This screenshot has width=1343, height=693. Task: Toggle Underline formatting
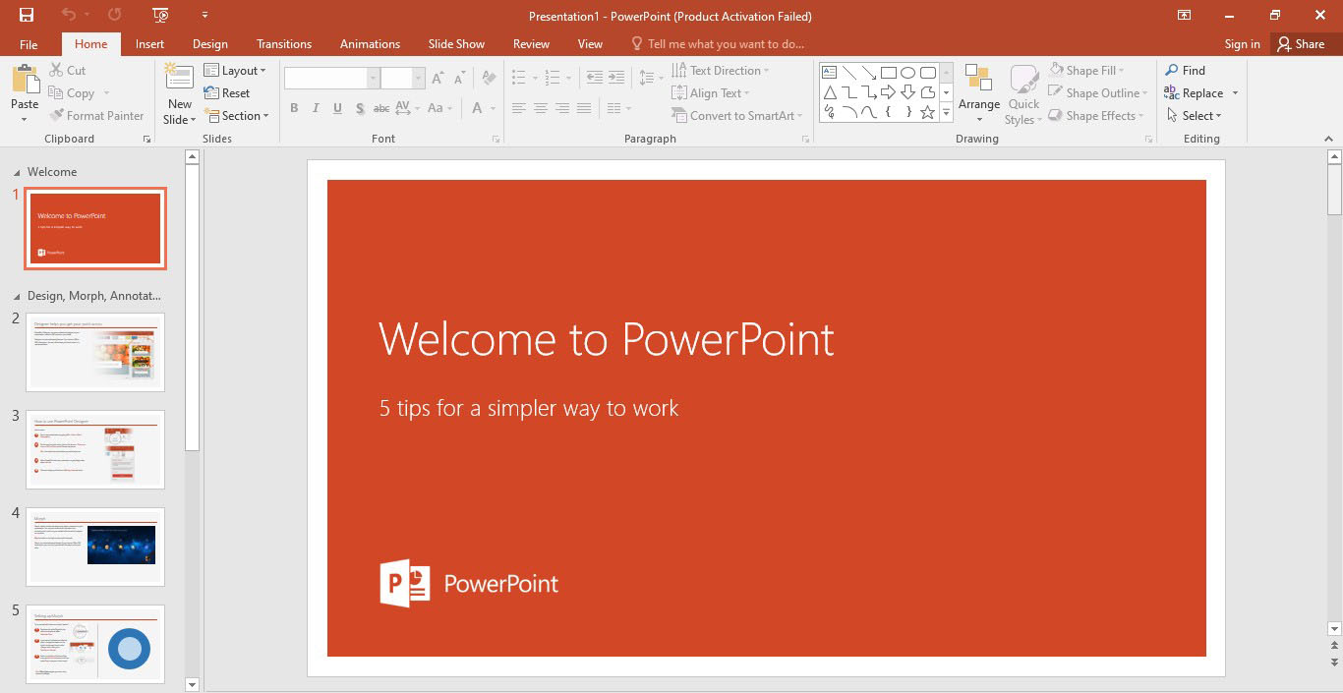click(x=338, y=108)
